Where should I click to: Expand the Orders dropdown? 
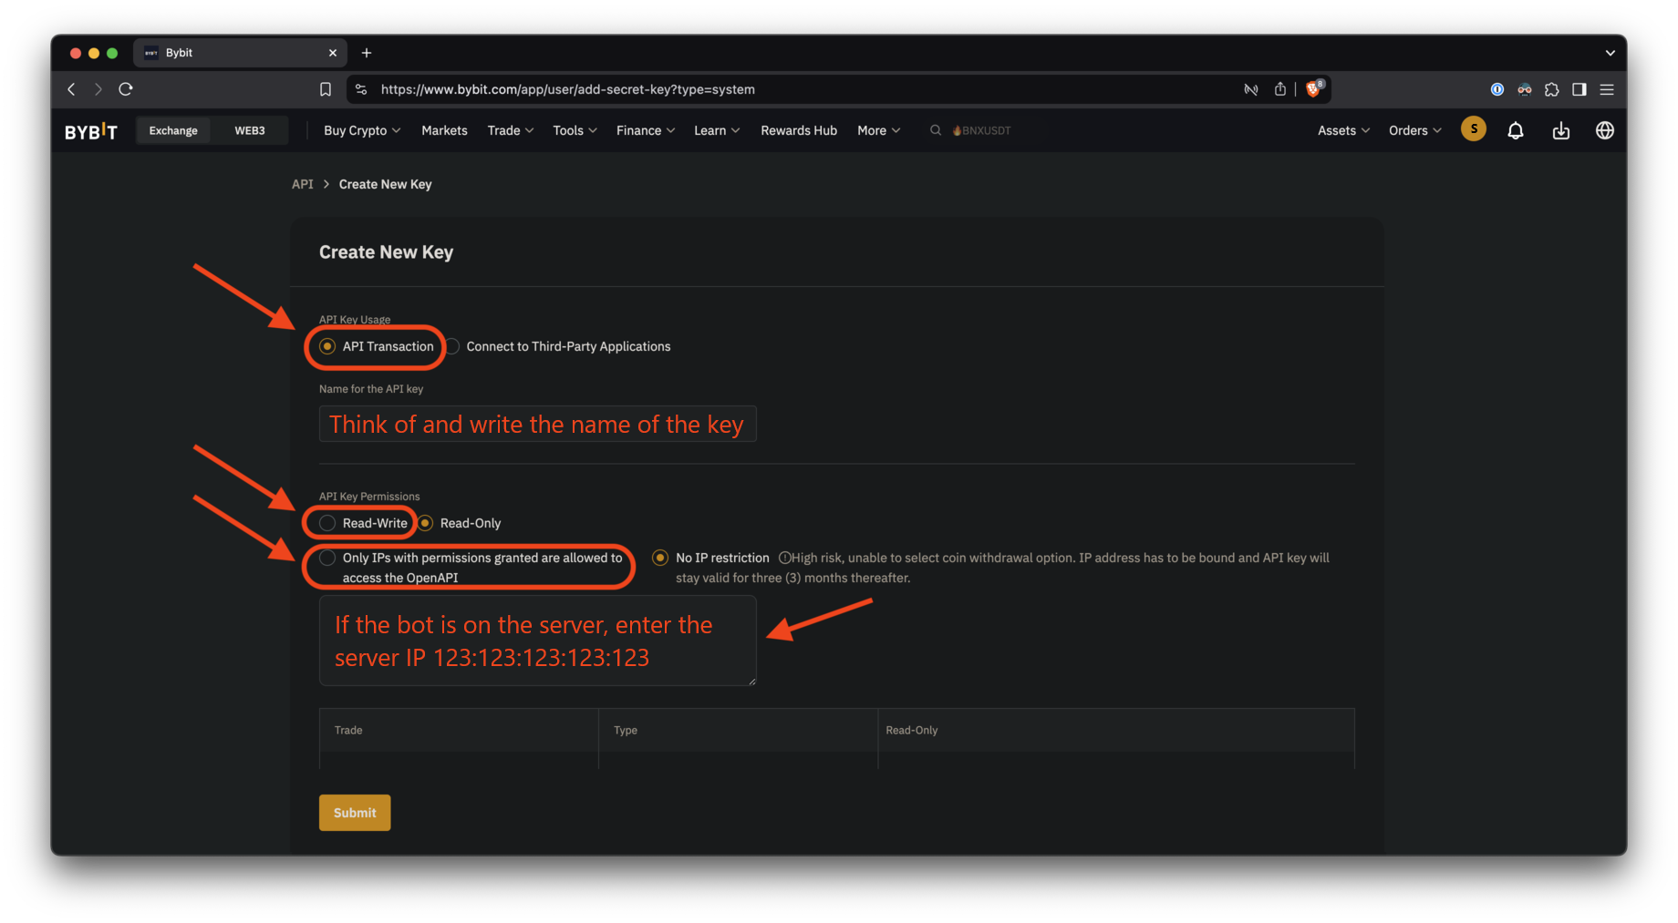(x=1414, y=130)
